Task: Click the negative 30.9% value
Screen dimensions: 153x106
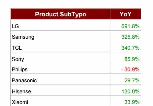Action: (x=130, y=70)
